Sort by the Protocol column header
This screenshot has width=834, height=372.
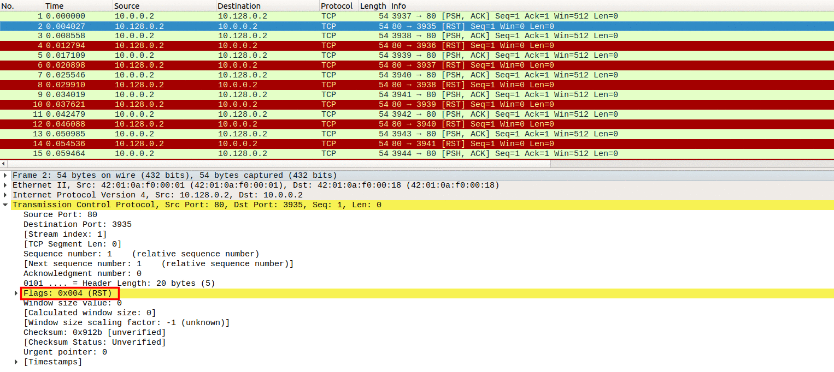(339, 5)
